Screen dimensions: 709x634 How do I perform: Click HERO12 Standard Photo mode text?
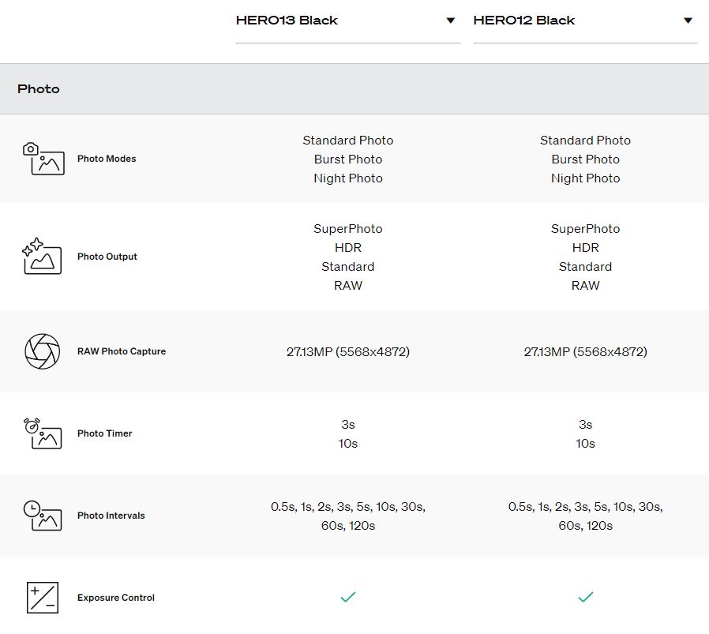point(586,141)
